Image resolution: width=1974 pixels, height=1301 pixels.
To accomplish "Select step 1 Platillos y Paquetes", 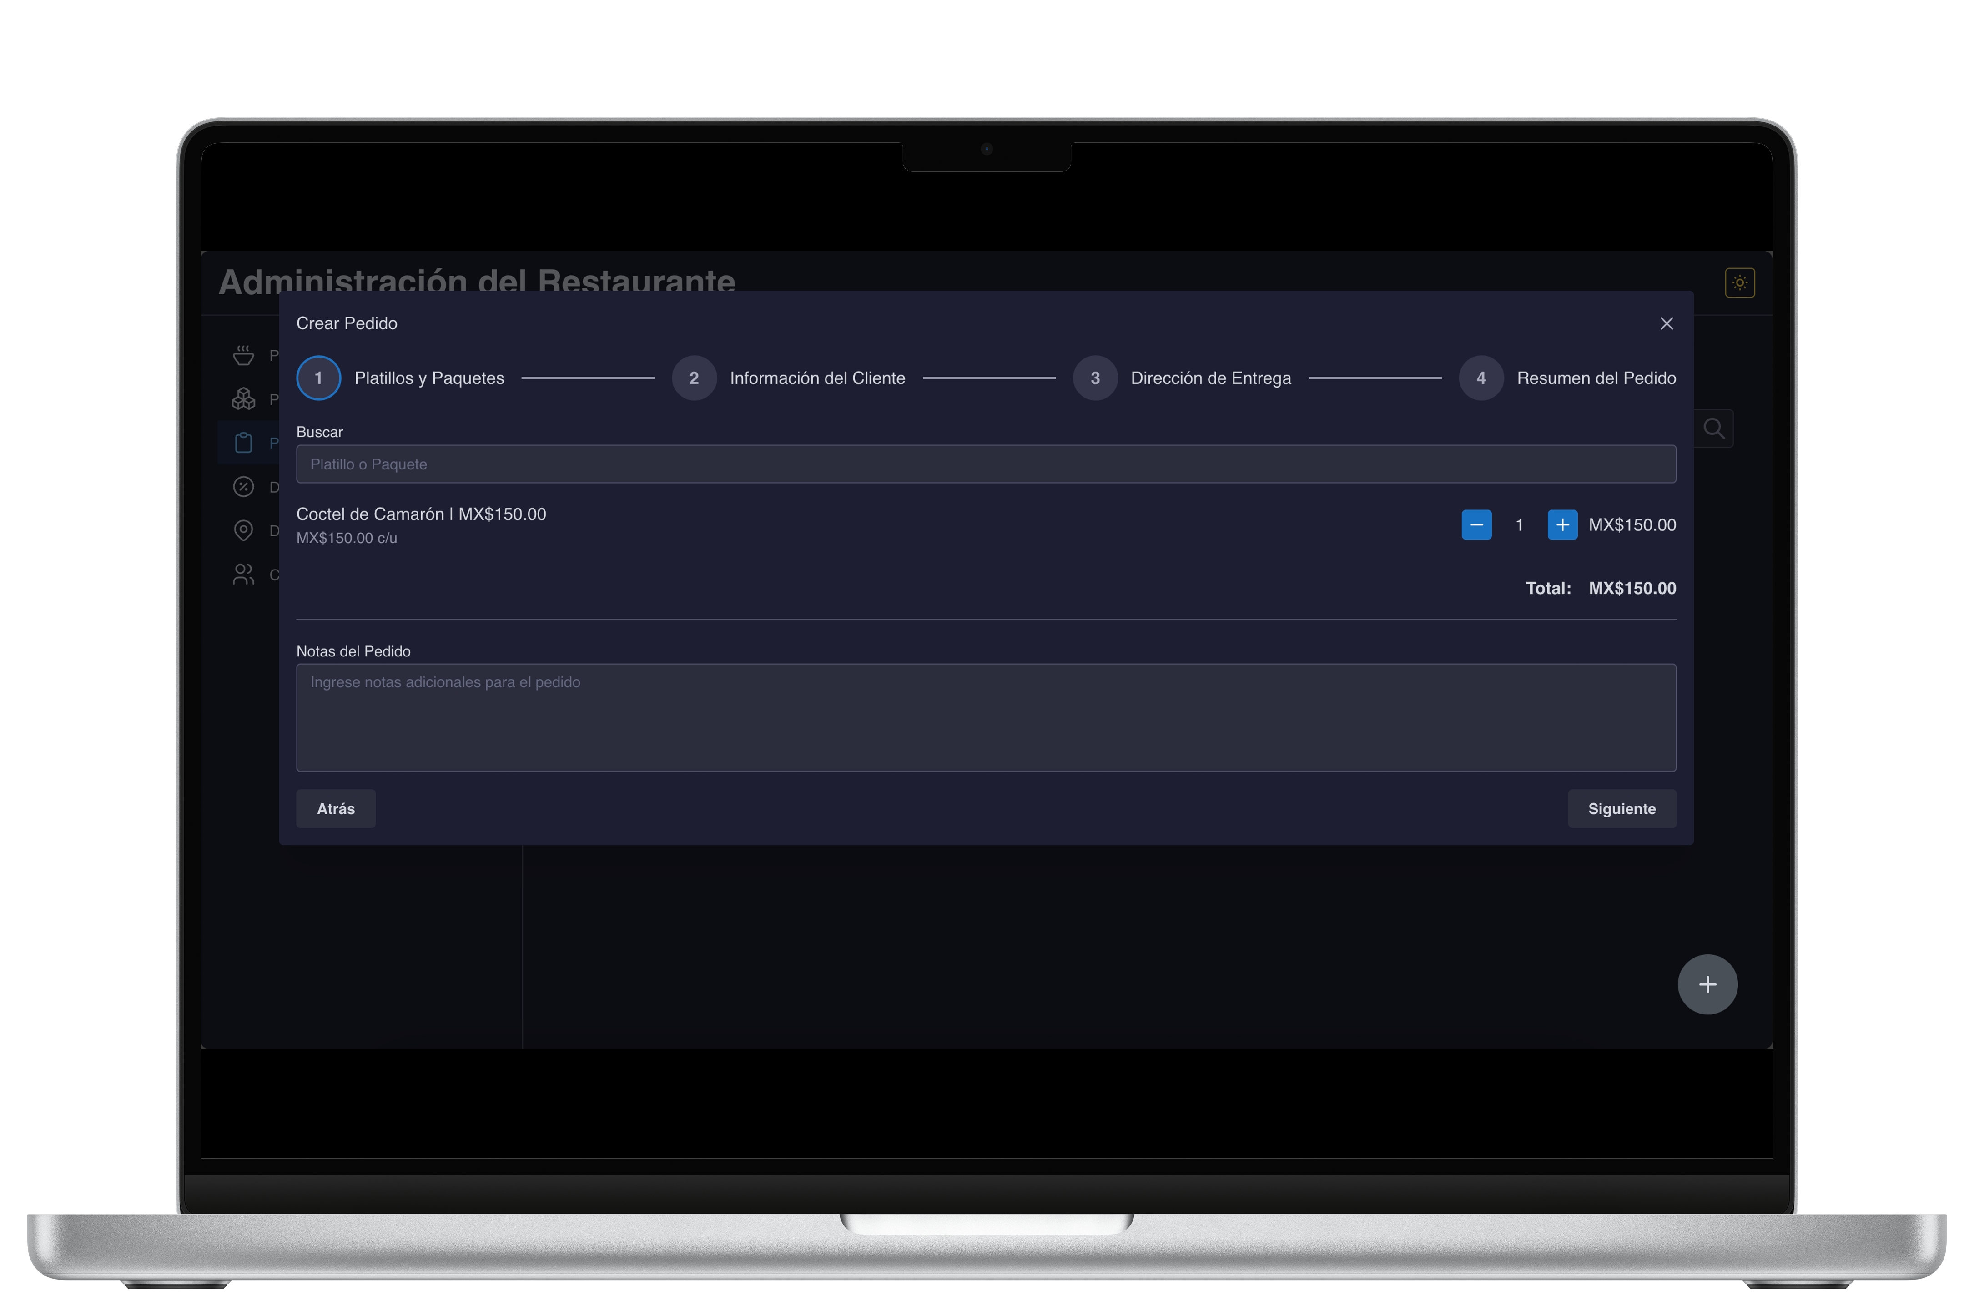I will pyautogui.click(x=318, y=378).
